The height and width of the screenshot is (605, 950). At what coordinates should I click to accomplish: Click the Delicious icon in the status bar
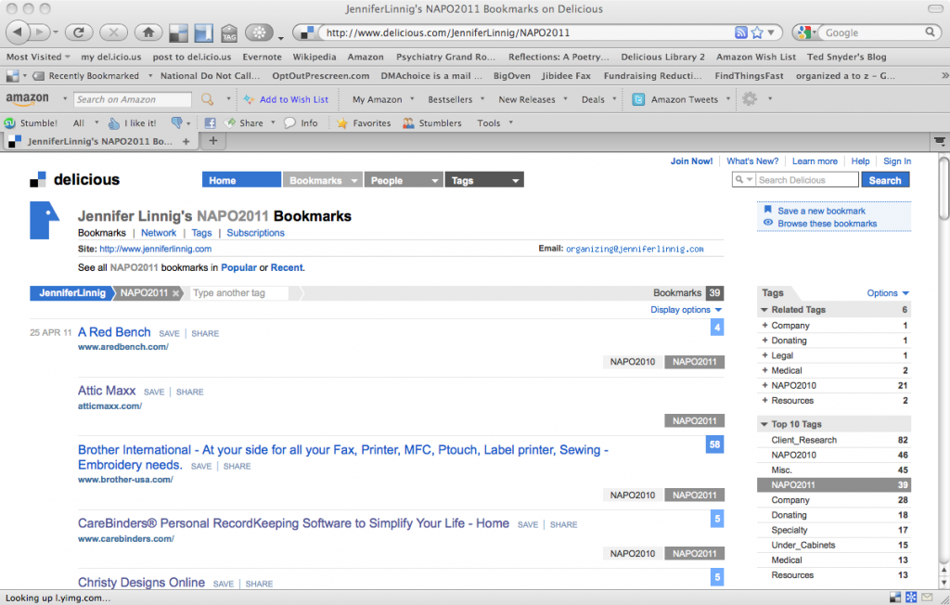point(895,598)
